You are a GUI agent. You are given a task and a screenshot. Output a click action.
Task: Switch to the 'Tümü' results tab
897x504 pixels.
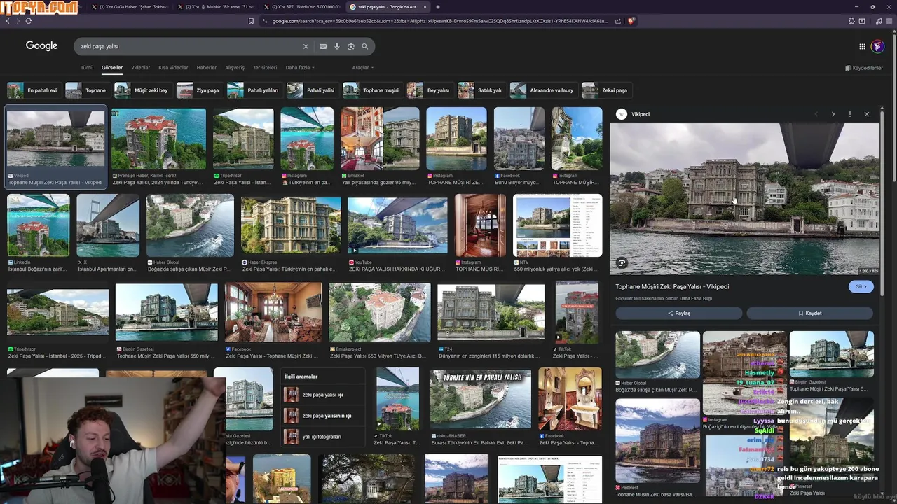(86, 68)
